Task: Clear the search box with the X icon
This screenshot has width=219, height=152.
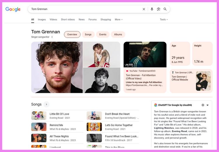Action: click(x=144, y=9)
